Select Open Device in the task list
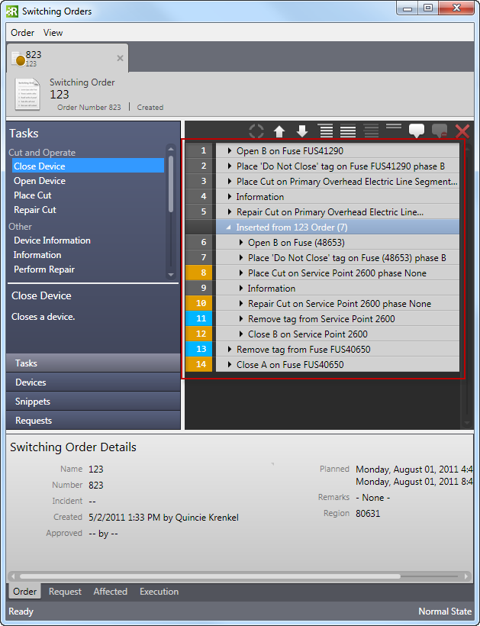Image resolution: width=480 pixels, height=626 pixels. pos(40,181)
